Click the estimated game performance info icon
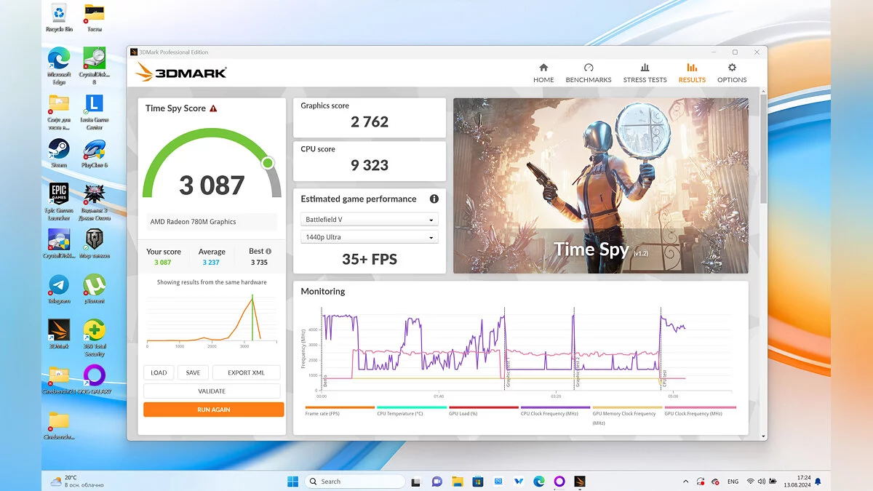873x491 pixels. click(434, 199)
